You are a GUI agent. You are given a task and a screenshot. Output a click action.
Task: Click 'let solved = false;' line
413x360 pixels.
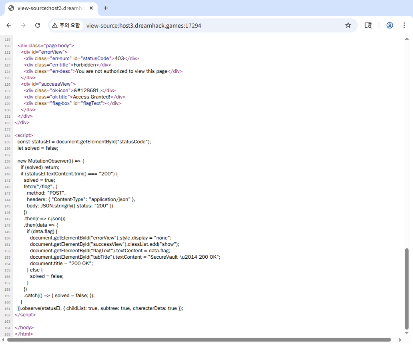click(38, 148)
